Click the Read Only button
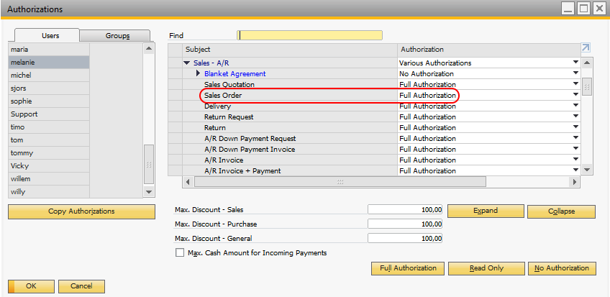The image size is (610, 297). [486, 268]
